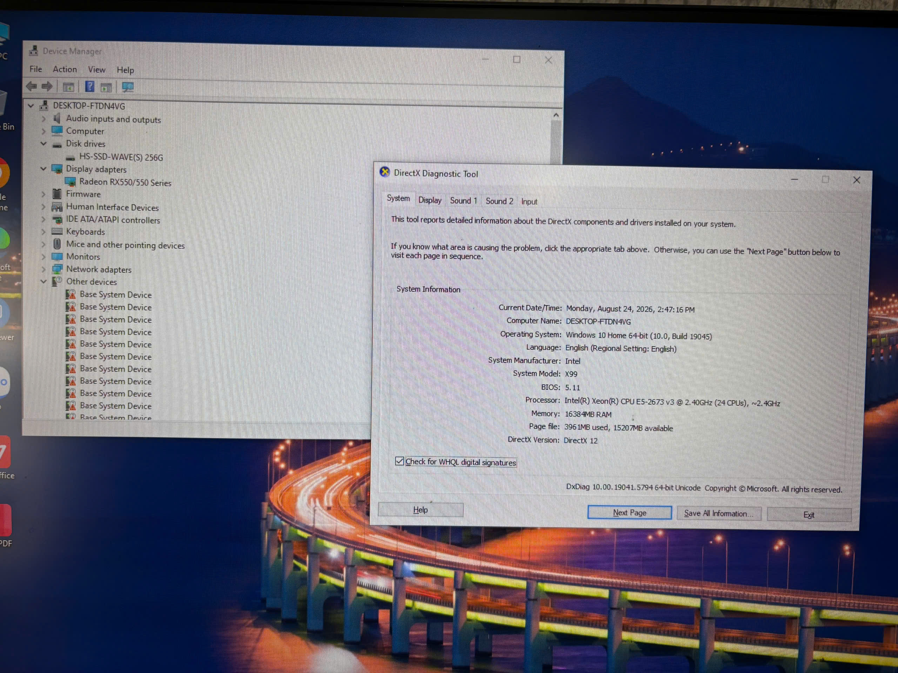This screenshot has width=898, height=673.
Task: Toggle Check for WHQL digital signatures checkbox
Action: pos(400,461)
